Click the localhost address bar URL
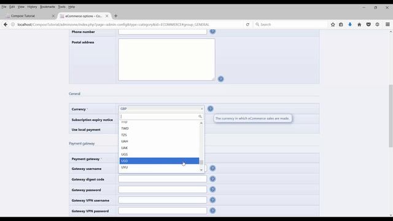 (x=113, y=25)
